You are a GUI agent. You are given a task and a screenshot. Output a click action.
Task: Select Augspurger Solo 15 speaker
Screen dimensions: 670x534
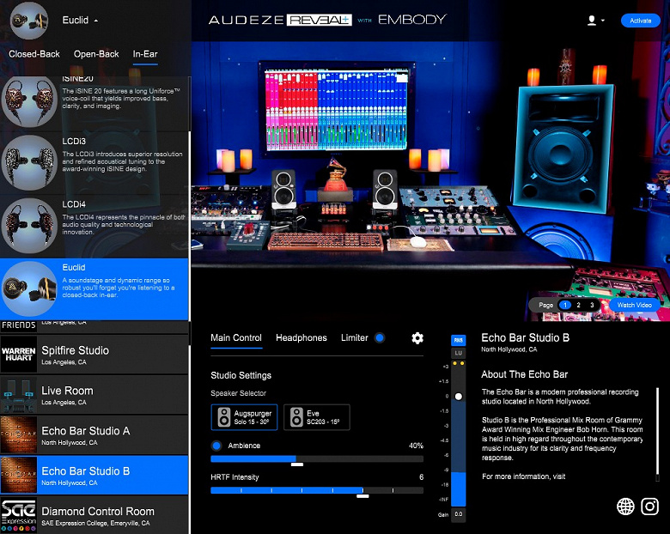[x=244, y=417]
